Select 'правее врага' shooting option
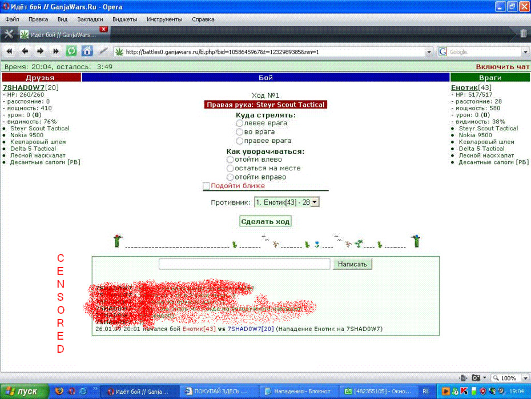Screen dimensions: 531x399 click(239, 141)
